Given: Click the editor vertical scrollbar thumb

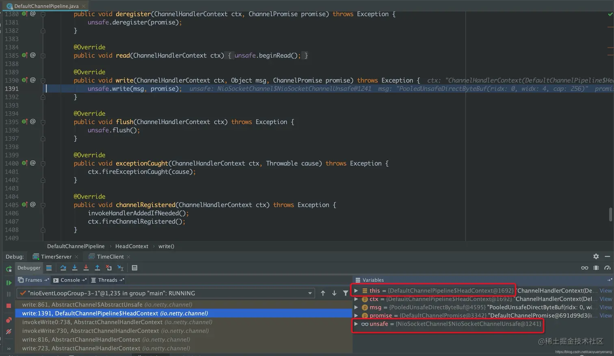Looking at the screenshot, I should tap(610, 214).
